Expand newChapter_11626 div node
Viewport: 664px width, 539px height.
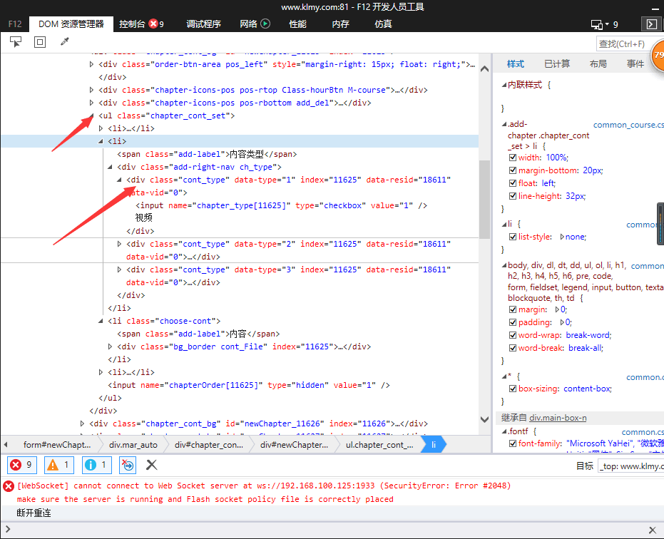pyautogui.click(x=82, y=423)
